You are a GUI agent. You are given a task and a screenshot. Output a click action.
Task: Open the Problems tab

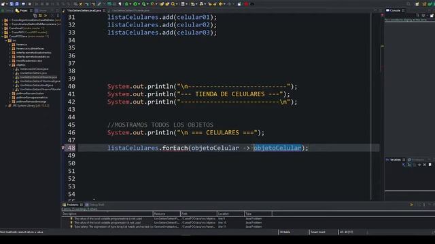(73, 205)
